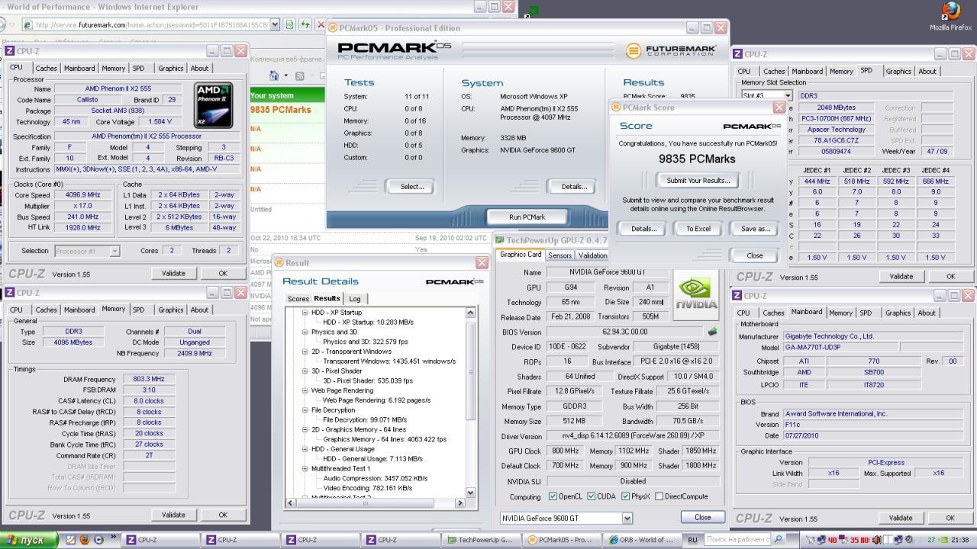Click the Run PCMark button
Image resolution: width=977 pixels, height=549 pixels.
(527, 217)
